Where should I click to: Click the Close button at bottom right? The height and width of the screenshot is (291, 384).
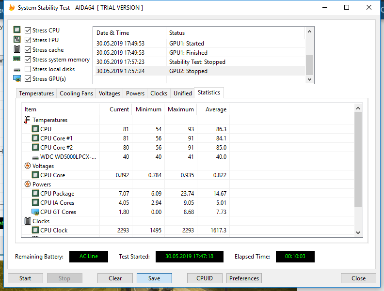pos(358,278)
